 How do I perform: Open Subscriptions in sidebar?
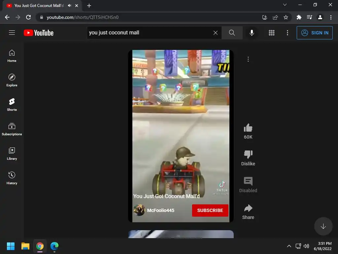coord(12,129)
